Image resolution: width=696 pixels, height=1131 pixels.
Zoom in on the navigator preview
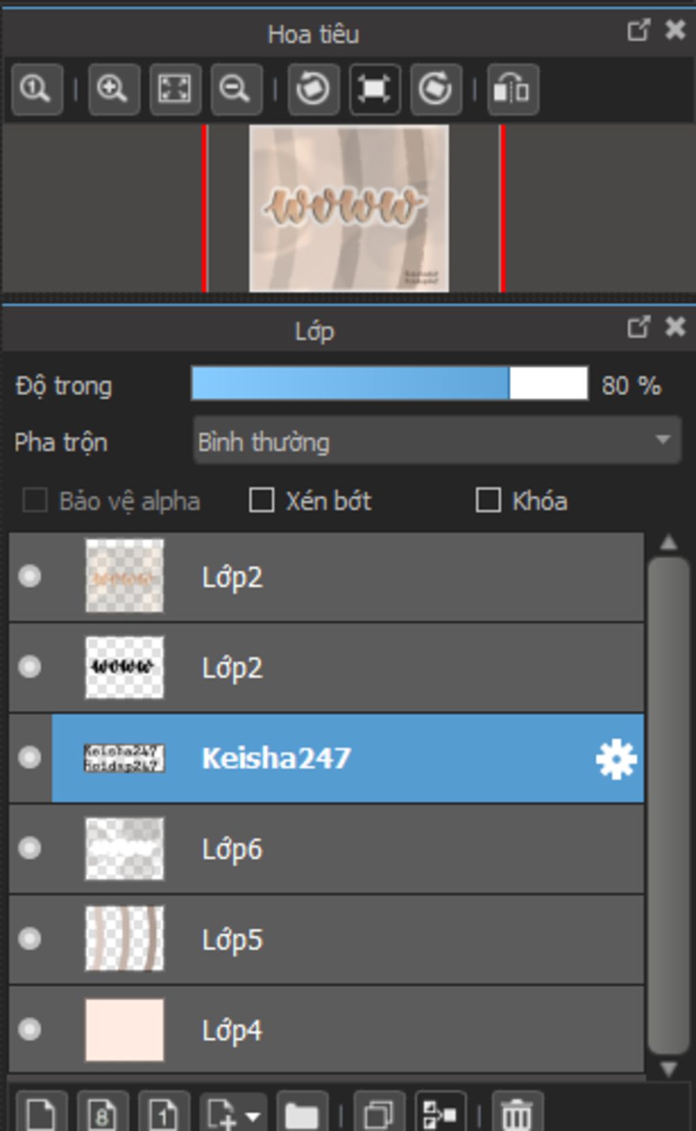pos(114,89)
